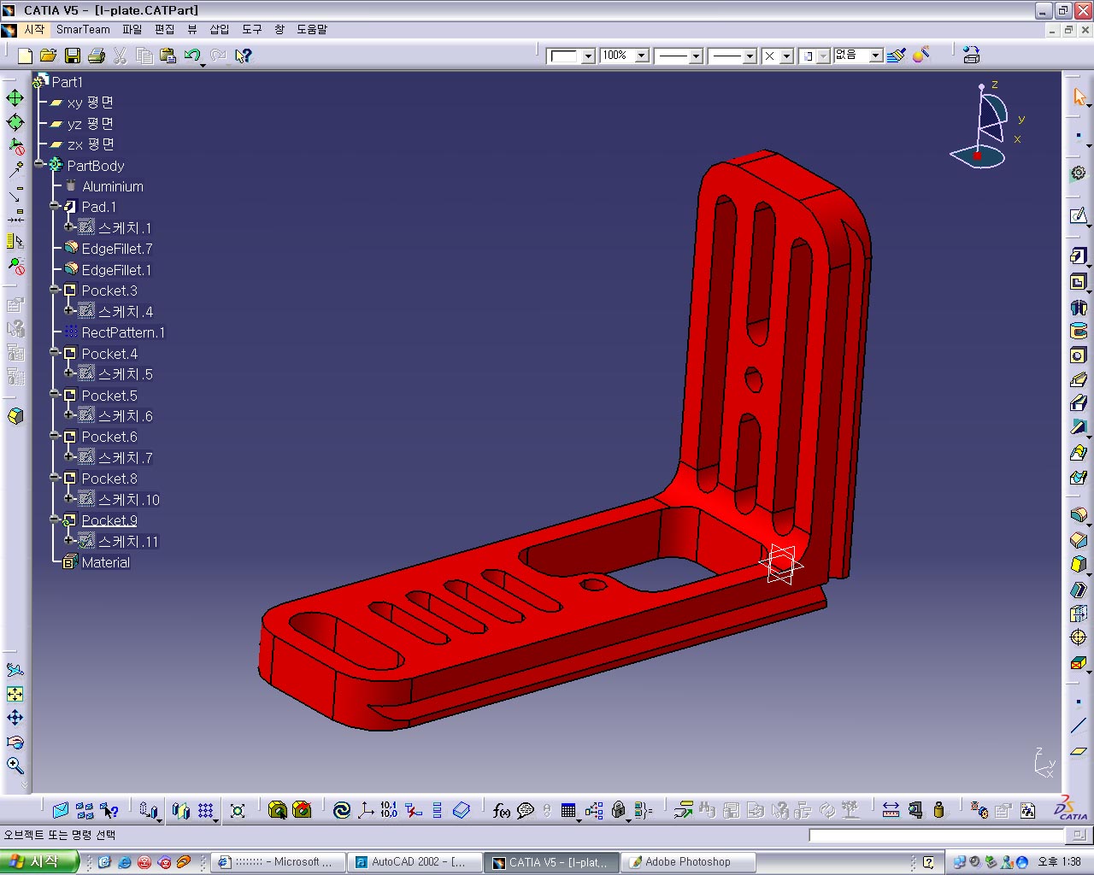This screenshot has height=875, width=1094.
Task: Click the Fit All In icon
Action: point(15,694)
